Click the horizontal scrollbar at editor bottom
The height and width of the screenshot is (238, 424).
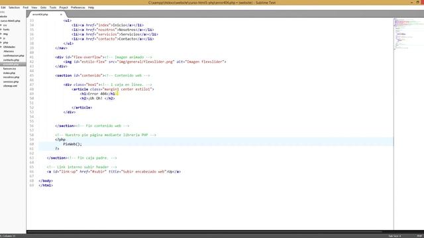(204, 231)
